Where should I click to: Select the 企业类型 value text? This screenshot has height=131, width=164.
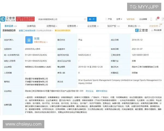(38, 67)
